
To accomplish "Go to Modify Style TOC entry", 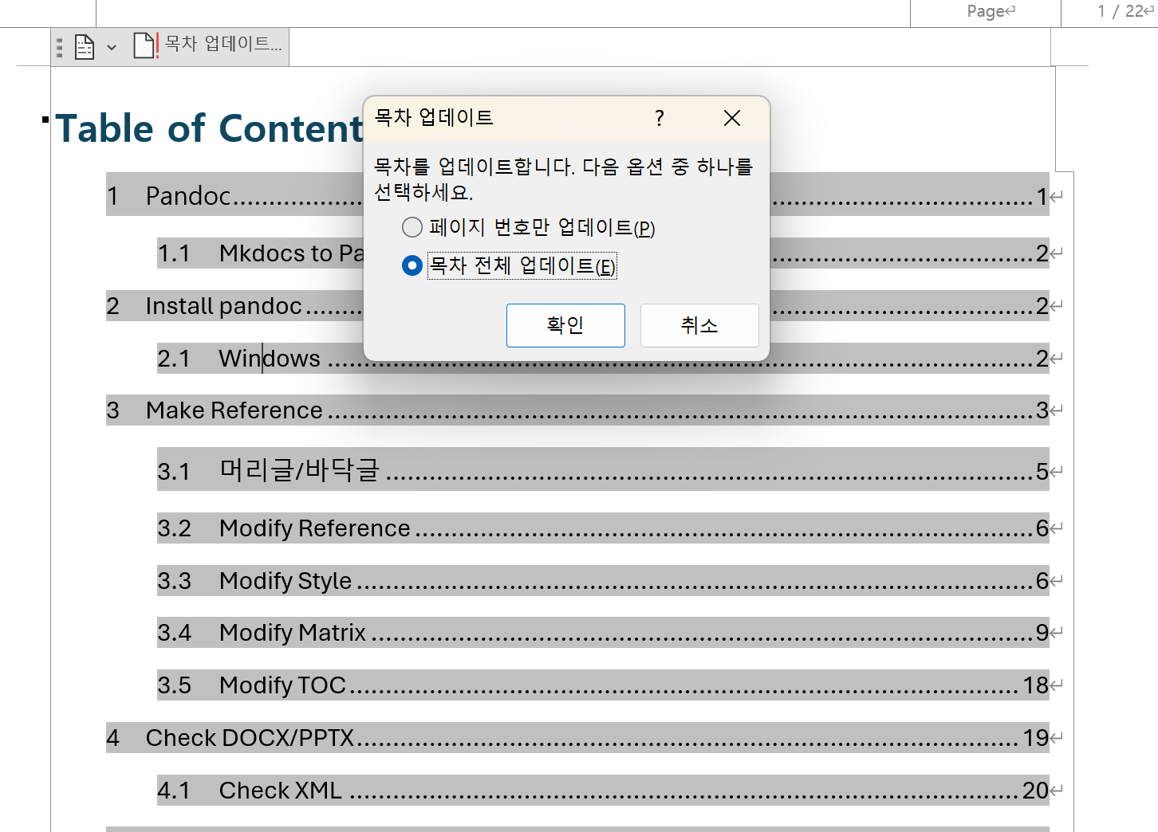I will tap(603, 581).
